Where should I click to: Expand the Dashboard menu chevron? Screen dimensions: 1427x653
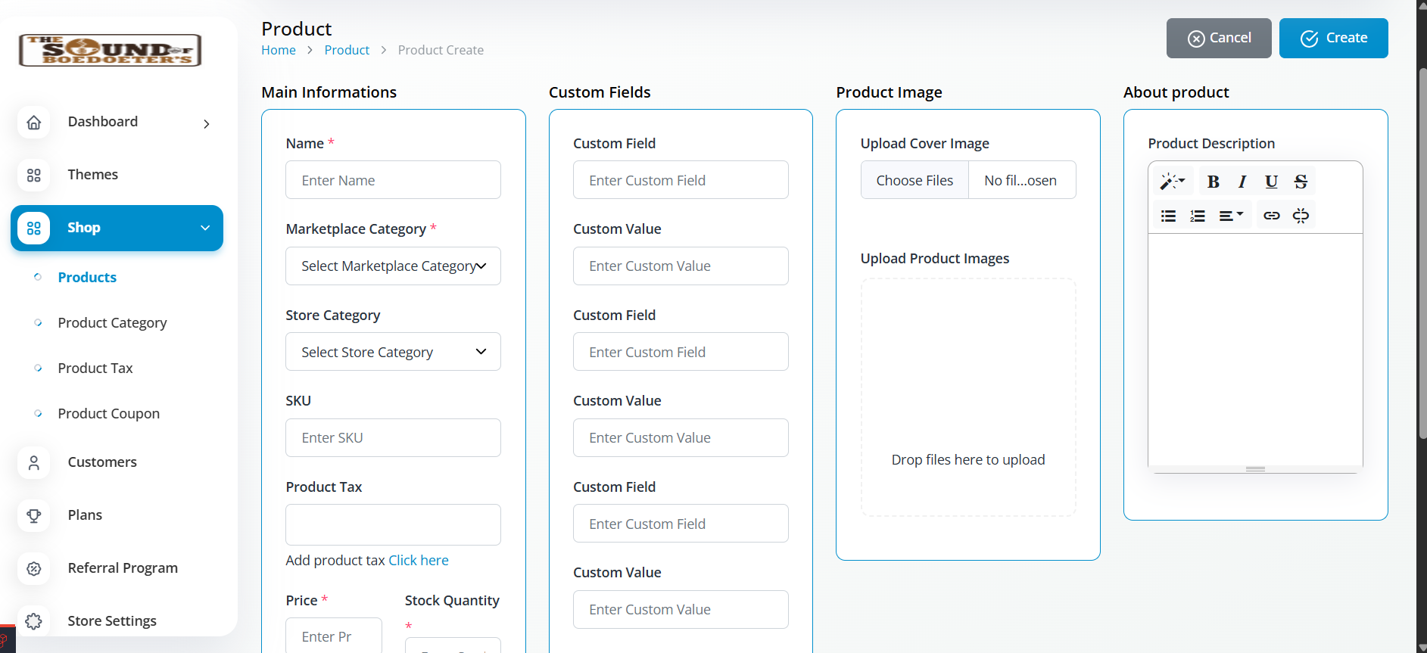(207, 123)
